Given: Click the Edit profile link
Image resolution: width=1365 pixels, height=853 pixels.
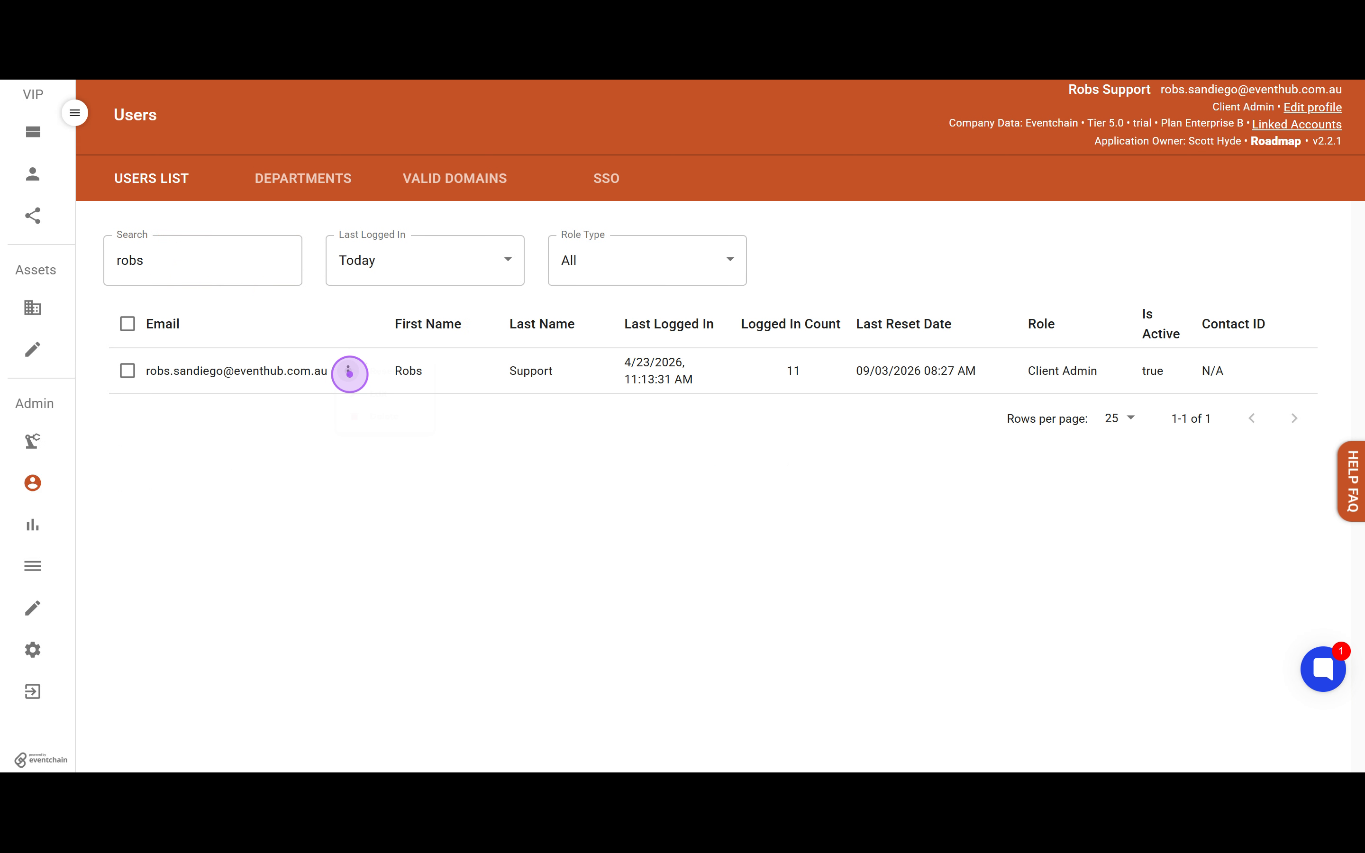Looking at the screenshot, I should tap(1312, 107).
